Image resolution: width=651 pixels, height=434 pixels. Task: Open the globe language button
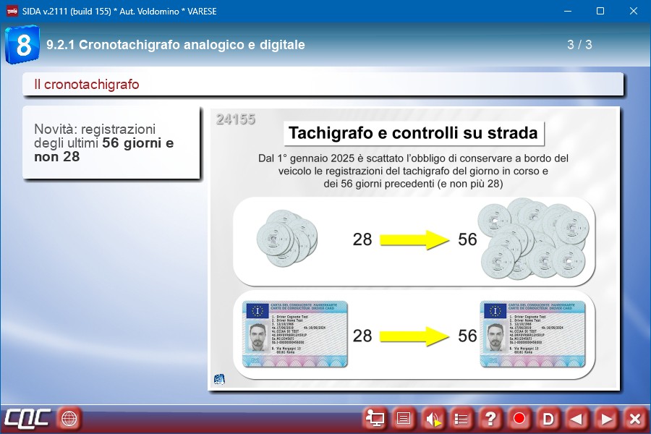tap(69, 418)
